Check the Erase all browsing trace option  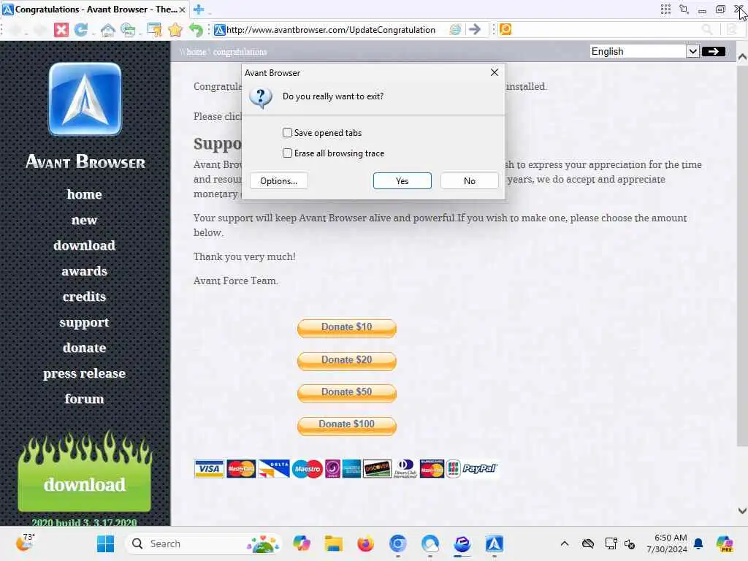287,153
